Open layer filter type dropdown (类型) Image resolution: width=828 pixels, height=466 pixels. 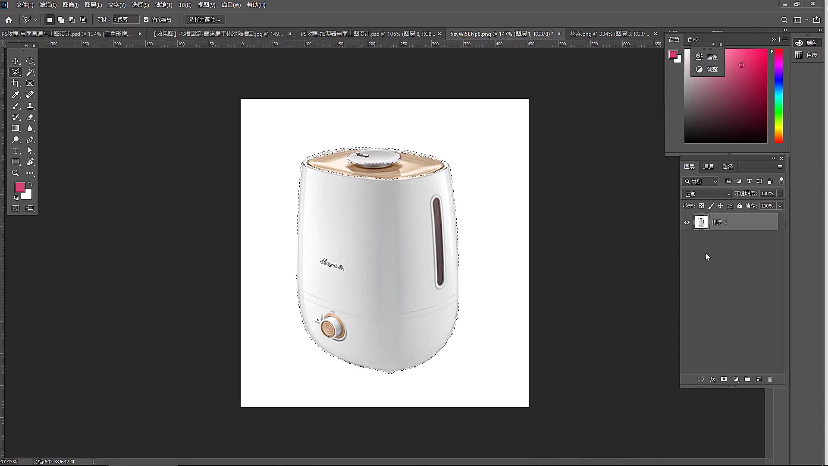700,182
